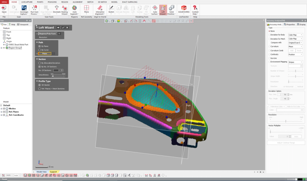This screenshot has width=307, height=181.
Task: Open the Viewpoint tab in Tree panel
Action: tap(23, 24)
